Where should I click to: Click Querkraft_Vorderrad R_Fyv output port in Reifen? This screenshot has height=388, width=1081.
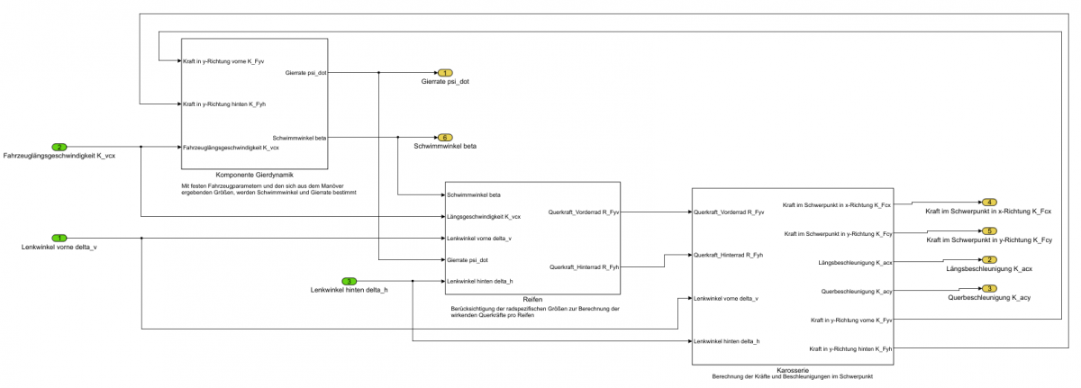(585, 213)
